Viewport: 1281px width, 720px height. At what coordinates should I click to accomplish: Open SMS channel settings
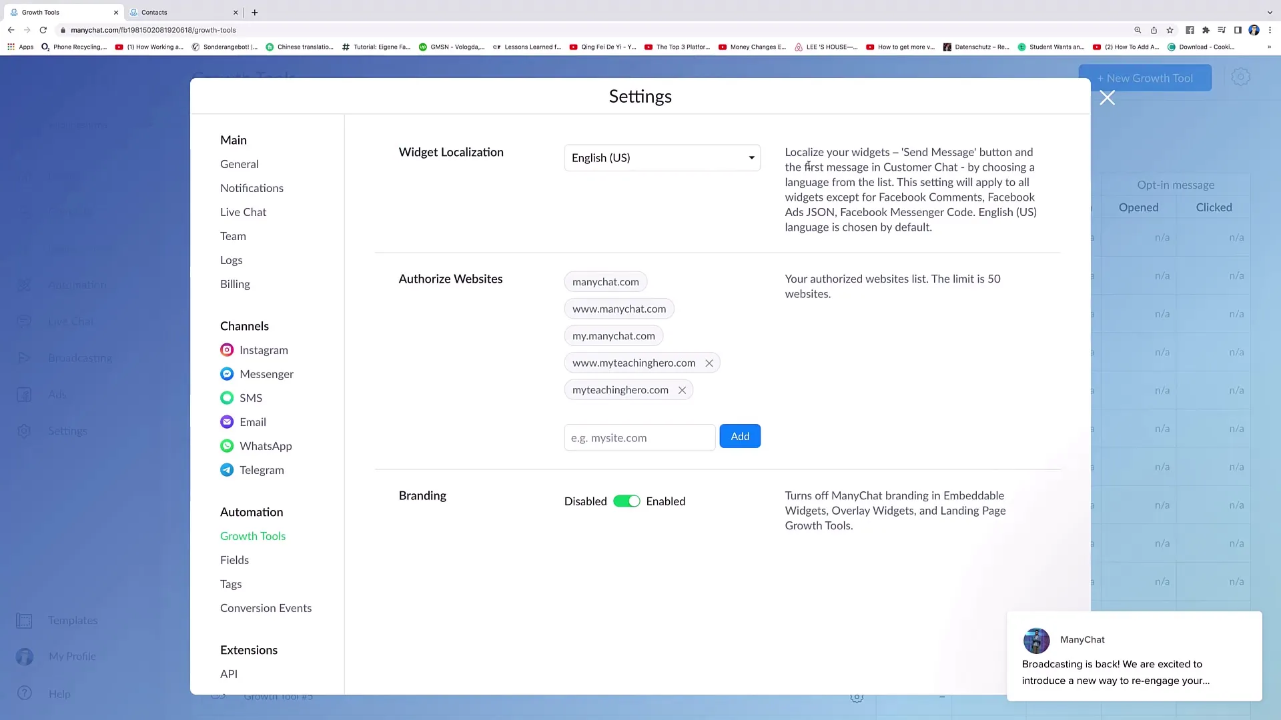point(241,398)
